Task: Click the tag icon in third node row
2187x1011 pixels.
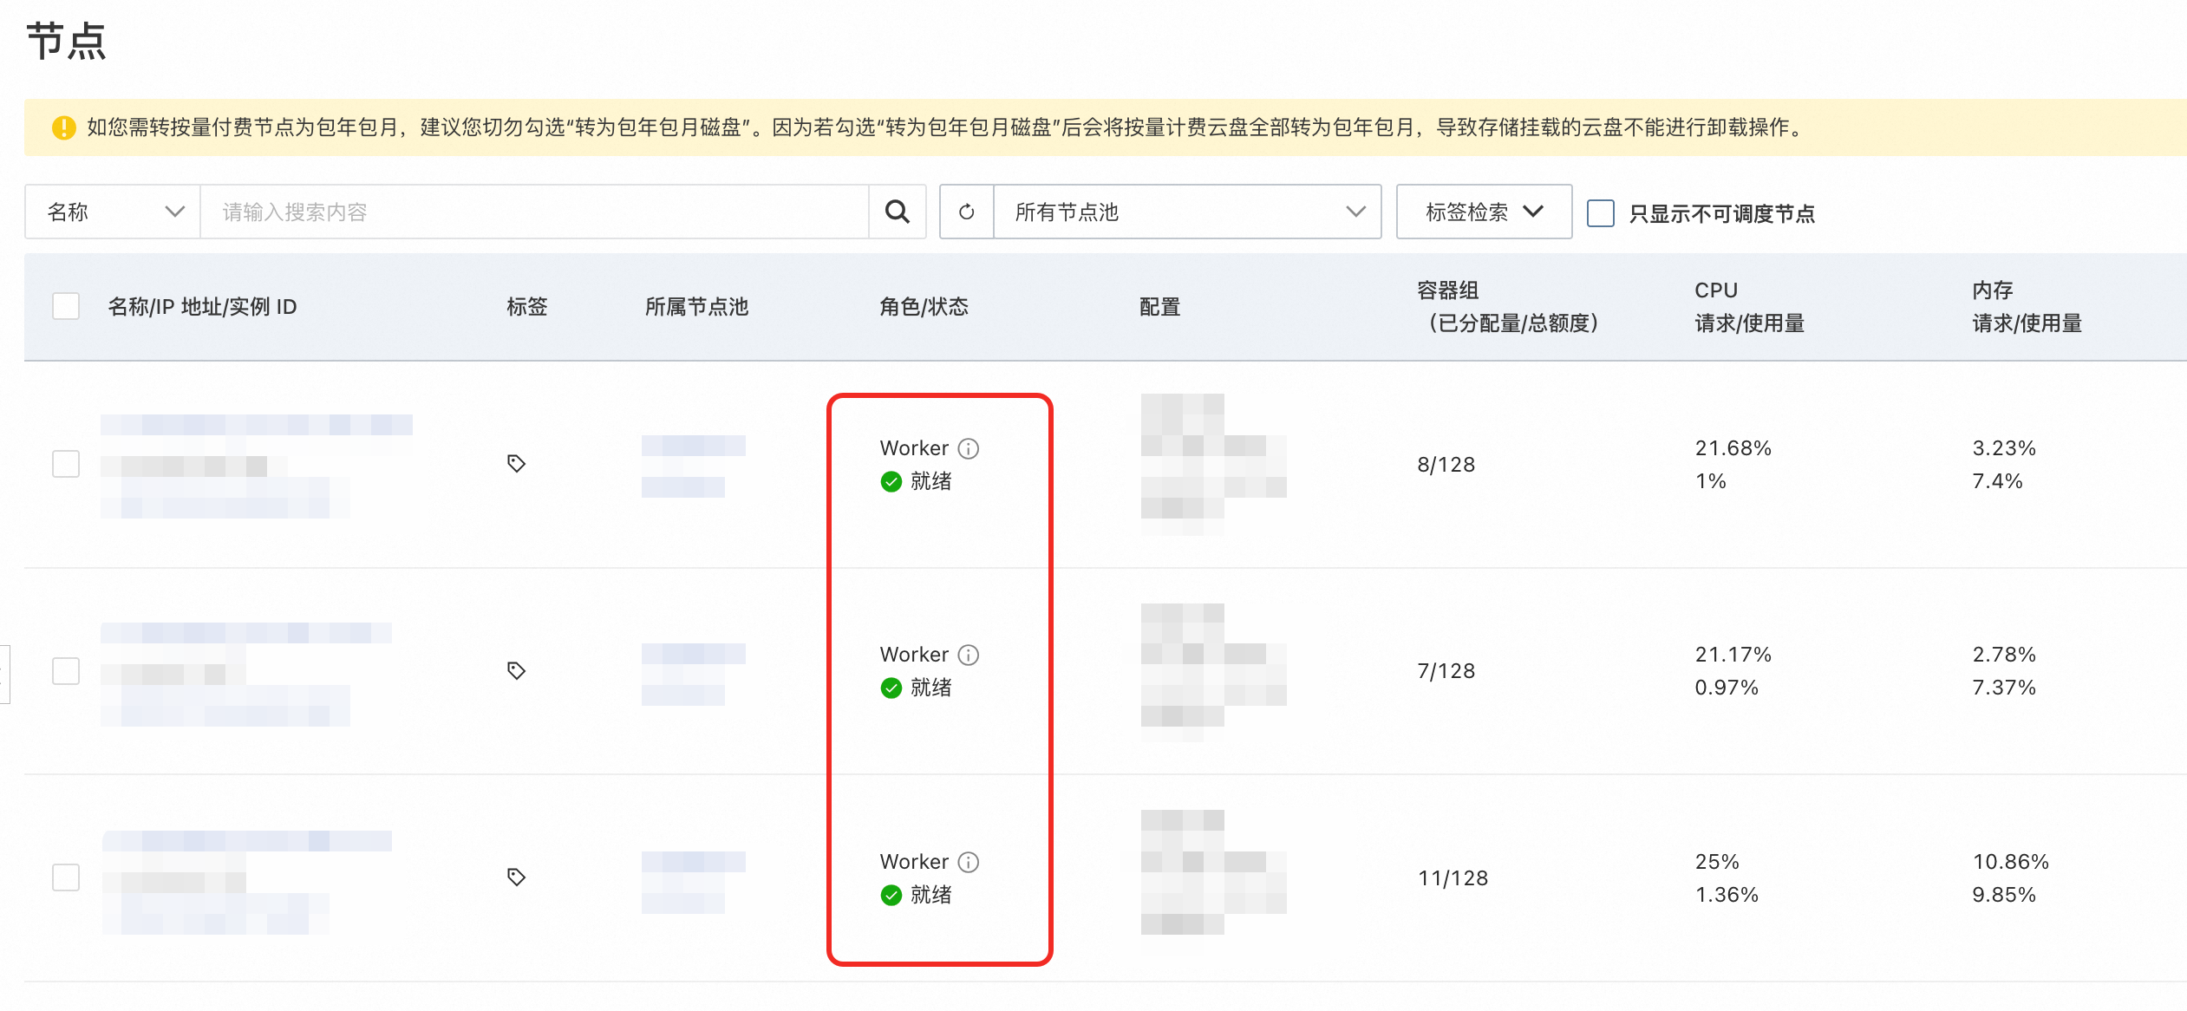Action: pos(516,877)
